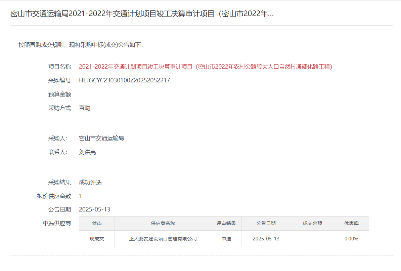Click the 0.00% discount rate cell
The height and width of the screenshot is (271, 401).
[351, 239]
